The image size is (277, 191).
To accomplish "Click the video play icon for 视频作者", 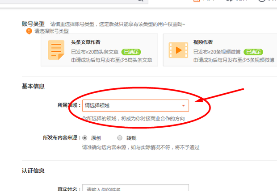I will [178, 50].
